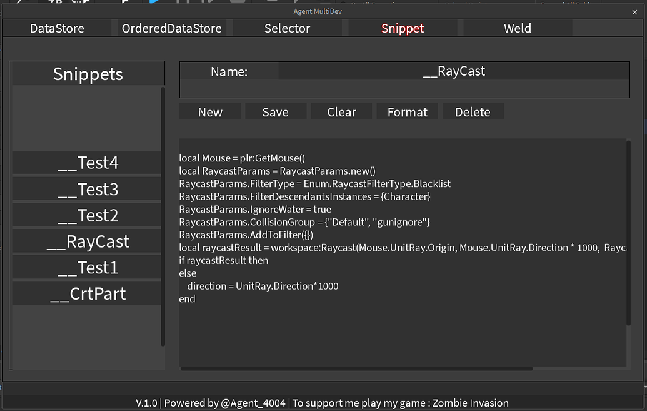Switch to the Selector tab
Viewport: 647px width, 411px height.
pos(287,28)
